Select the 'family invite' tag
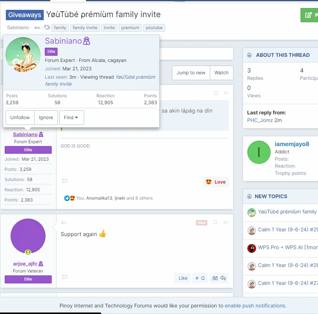This screenshot has width=318, height=314. (85, 28)
